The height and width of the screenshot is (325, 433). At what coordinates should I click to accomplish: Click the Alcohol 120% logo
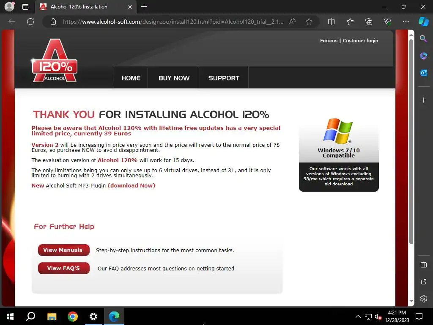pyautogui.click(x=55, y=61)
